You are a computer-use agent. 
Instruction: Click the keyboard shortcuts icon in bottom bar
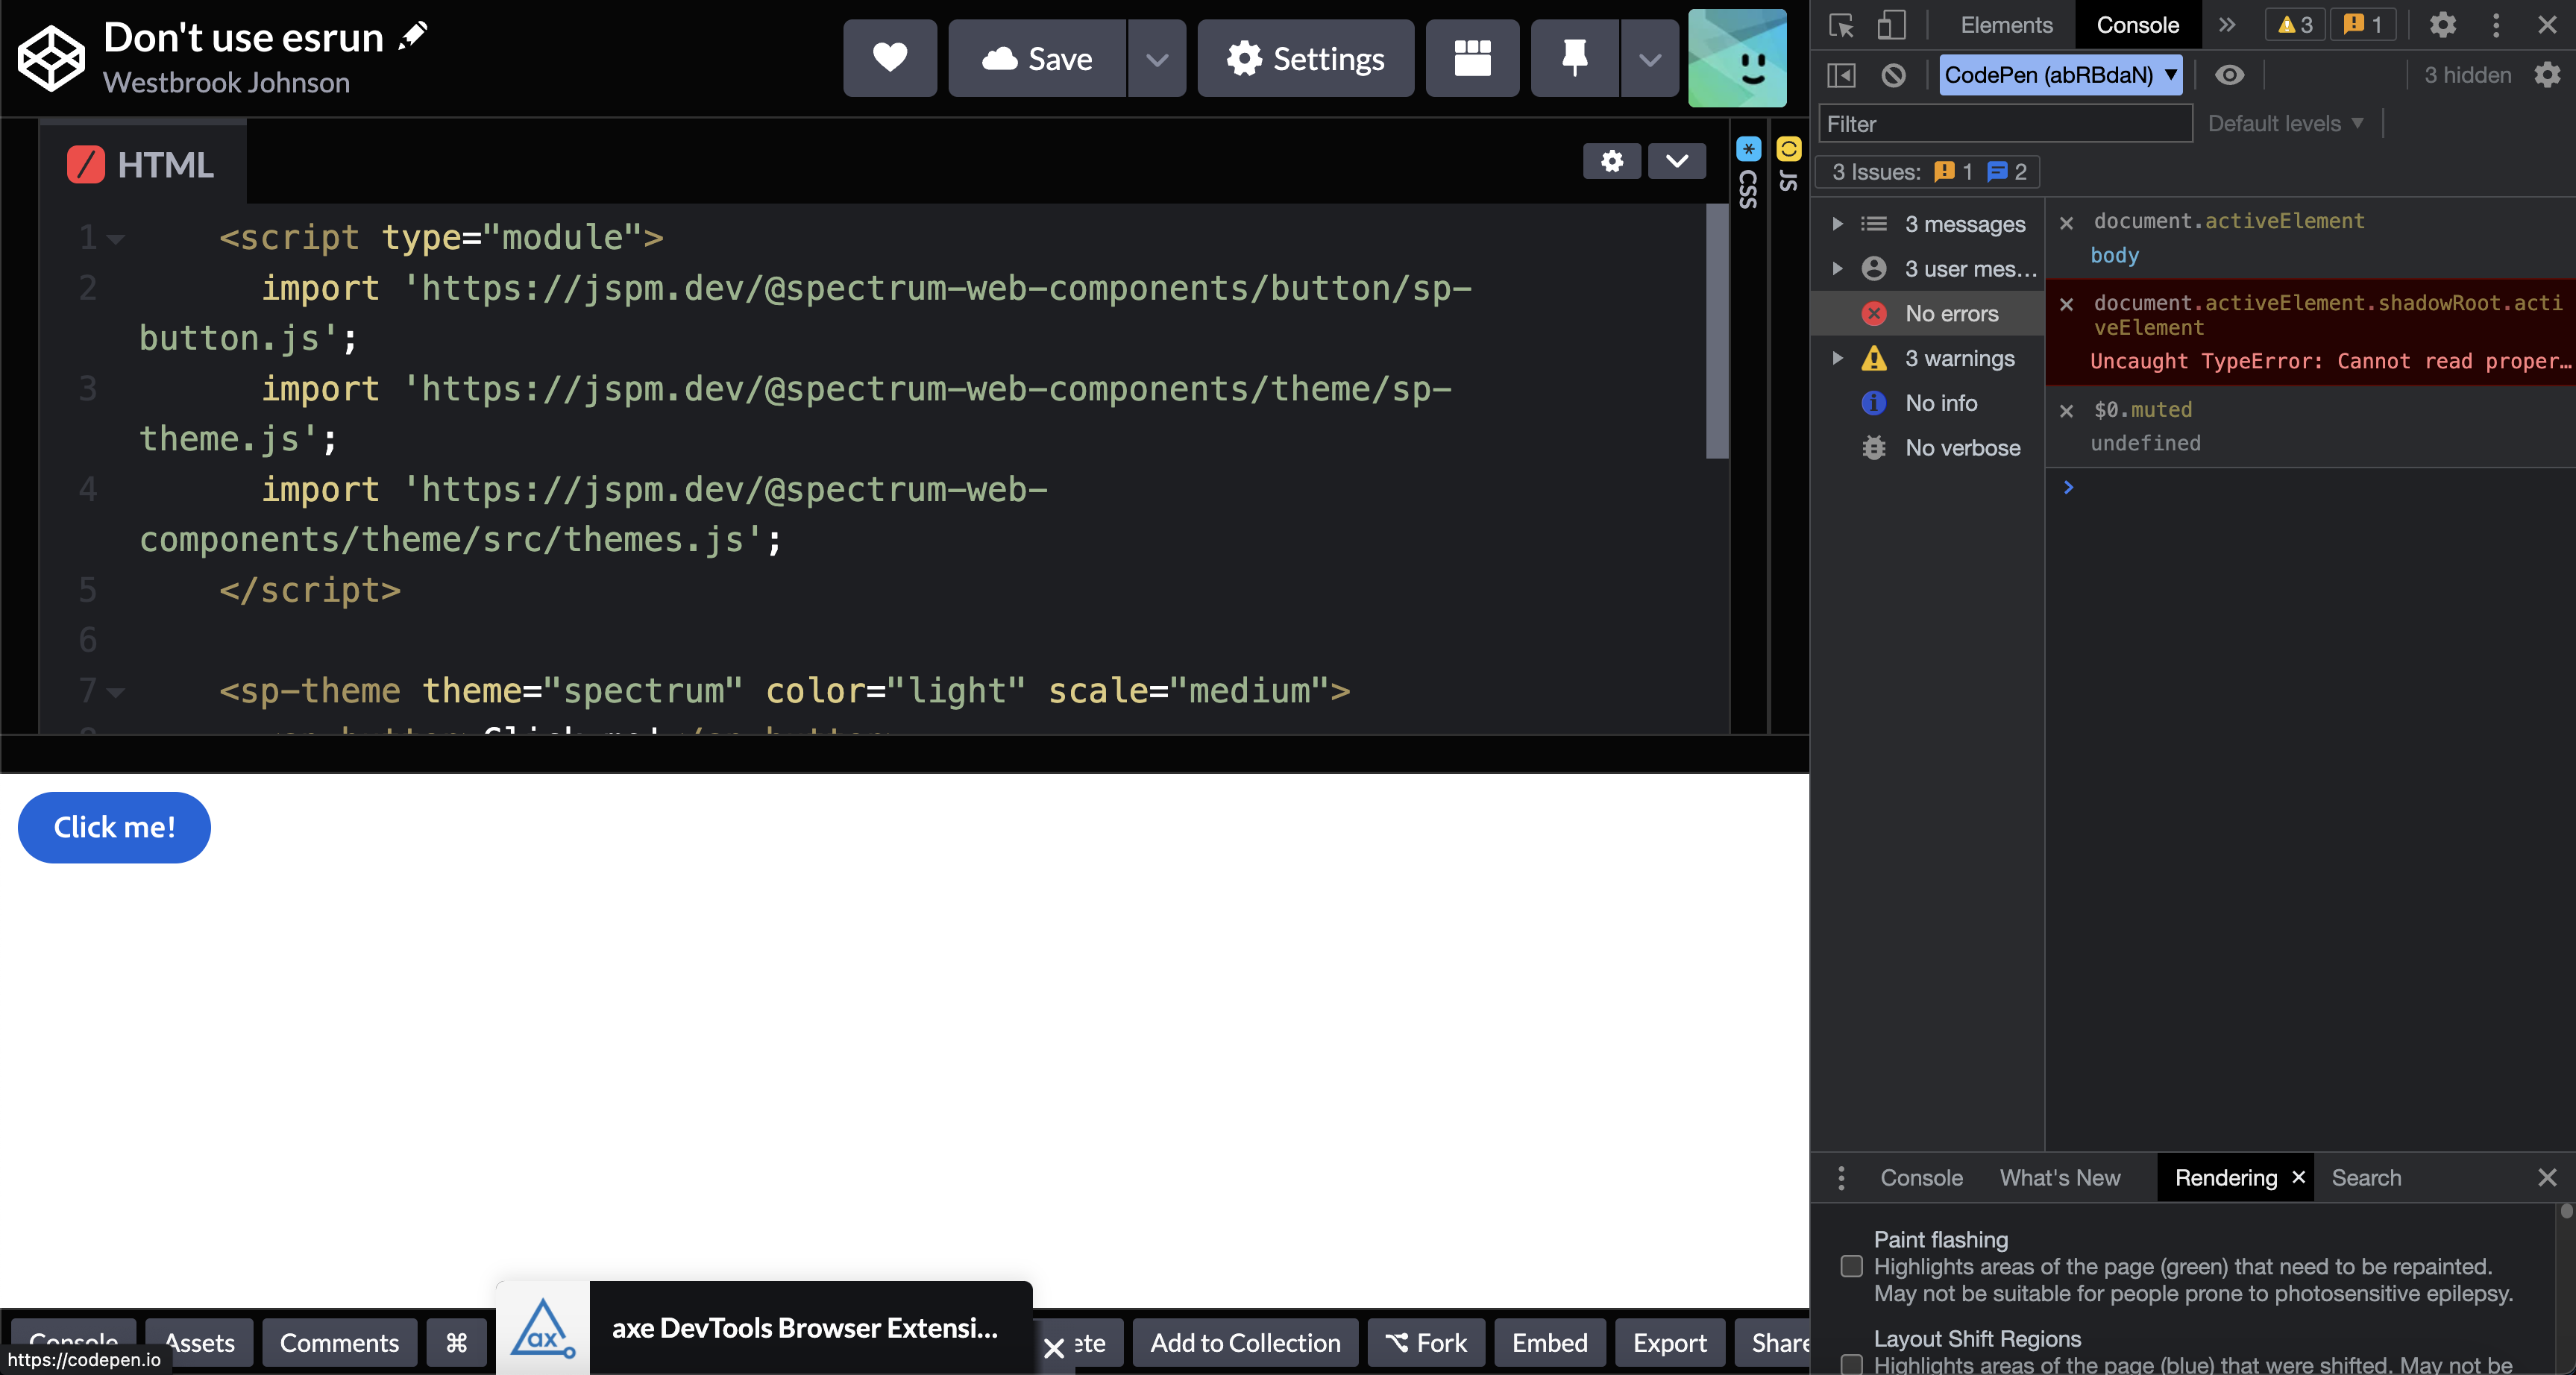[456, 1343]
